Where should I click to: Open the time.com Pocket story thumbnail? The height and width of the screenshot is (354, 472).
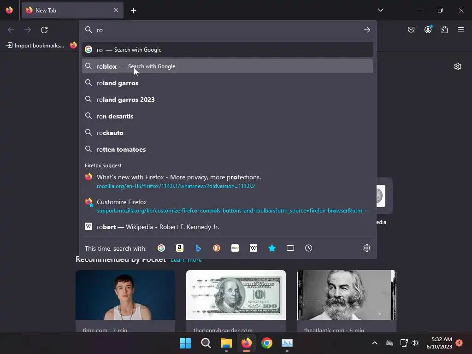[x=125, y=295]
